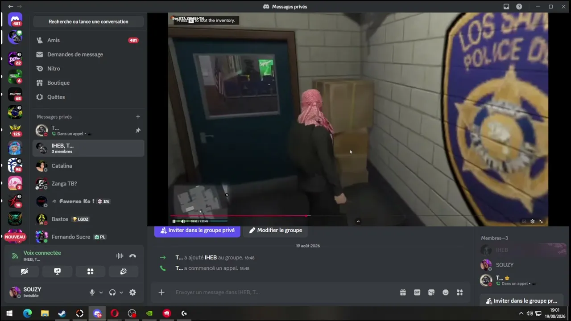Image resolution: width=571 pixels, height=321 pixels.
Task: Open the Fernando Sucre conversation
Action: point(88,237)
